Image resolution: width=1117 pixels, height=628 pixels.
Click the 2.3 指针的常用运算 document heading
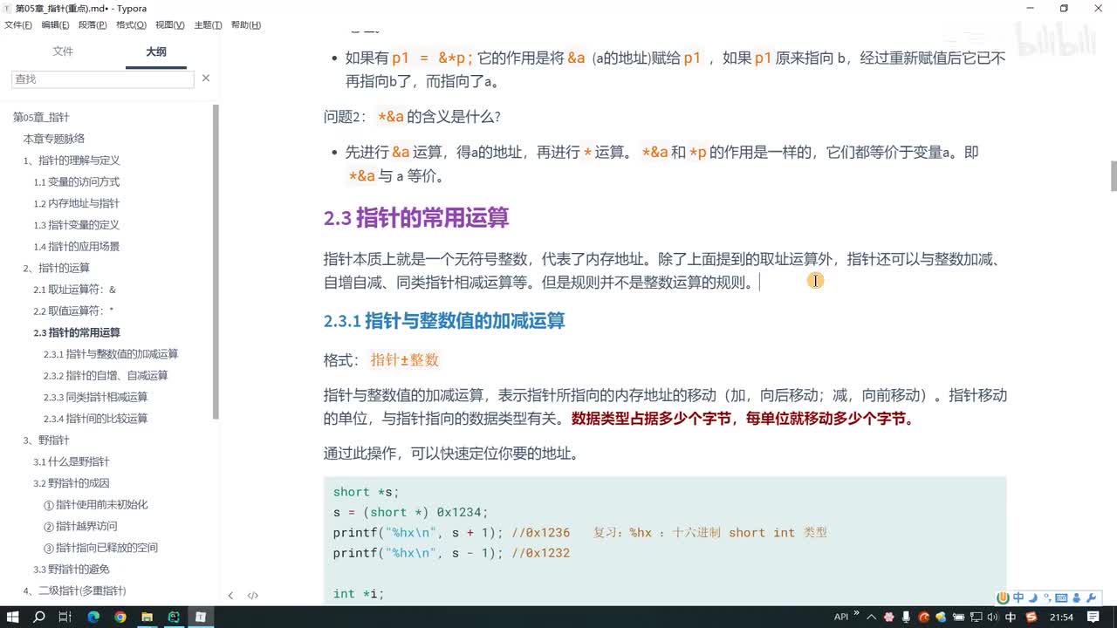point(416,217)
